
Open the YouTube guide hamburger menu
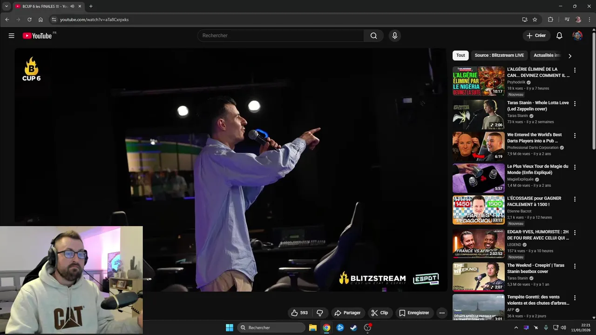click(x=11, y=36)
